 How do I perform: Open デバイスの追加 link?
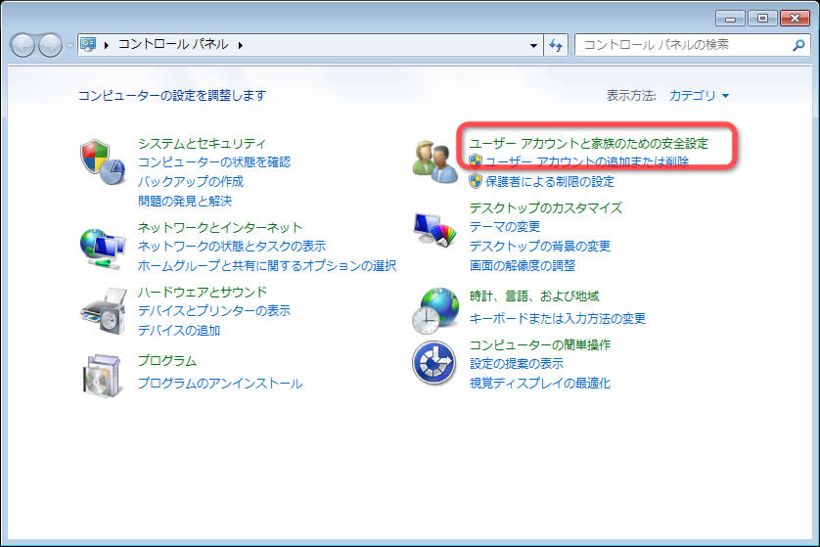click(179, 331)
